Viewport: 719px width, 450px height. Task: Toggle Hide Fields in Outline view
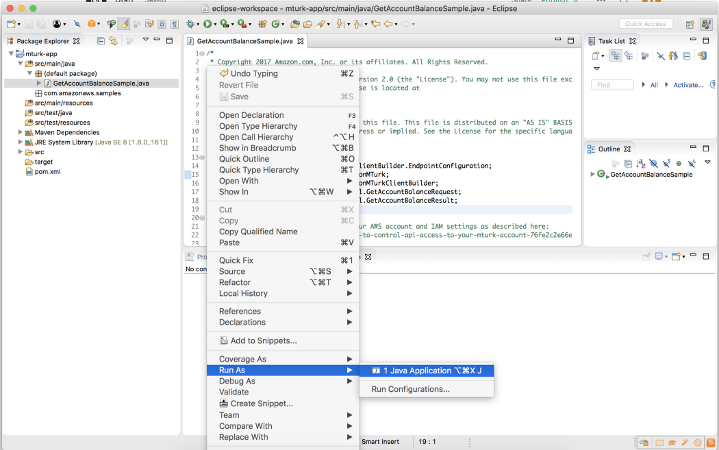coord(653,163)
